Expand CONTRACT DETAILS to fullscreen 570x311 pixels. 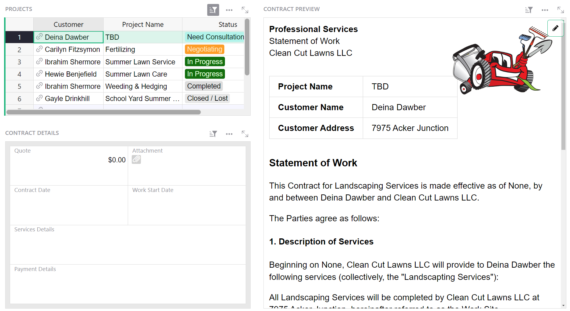coord(245,134)
